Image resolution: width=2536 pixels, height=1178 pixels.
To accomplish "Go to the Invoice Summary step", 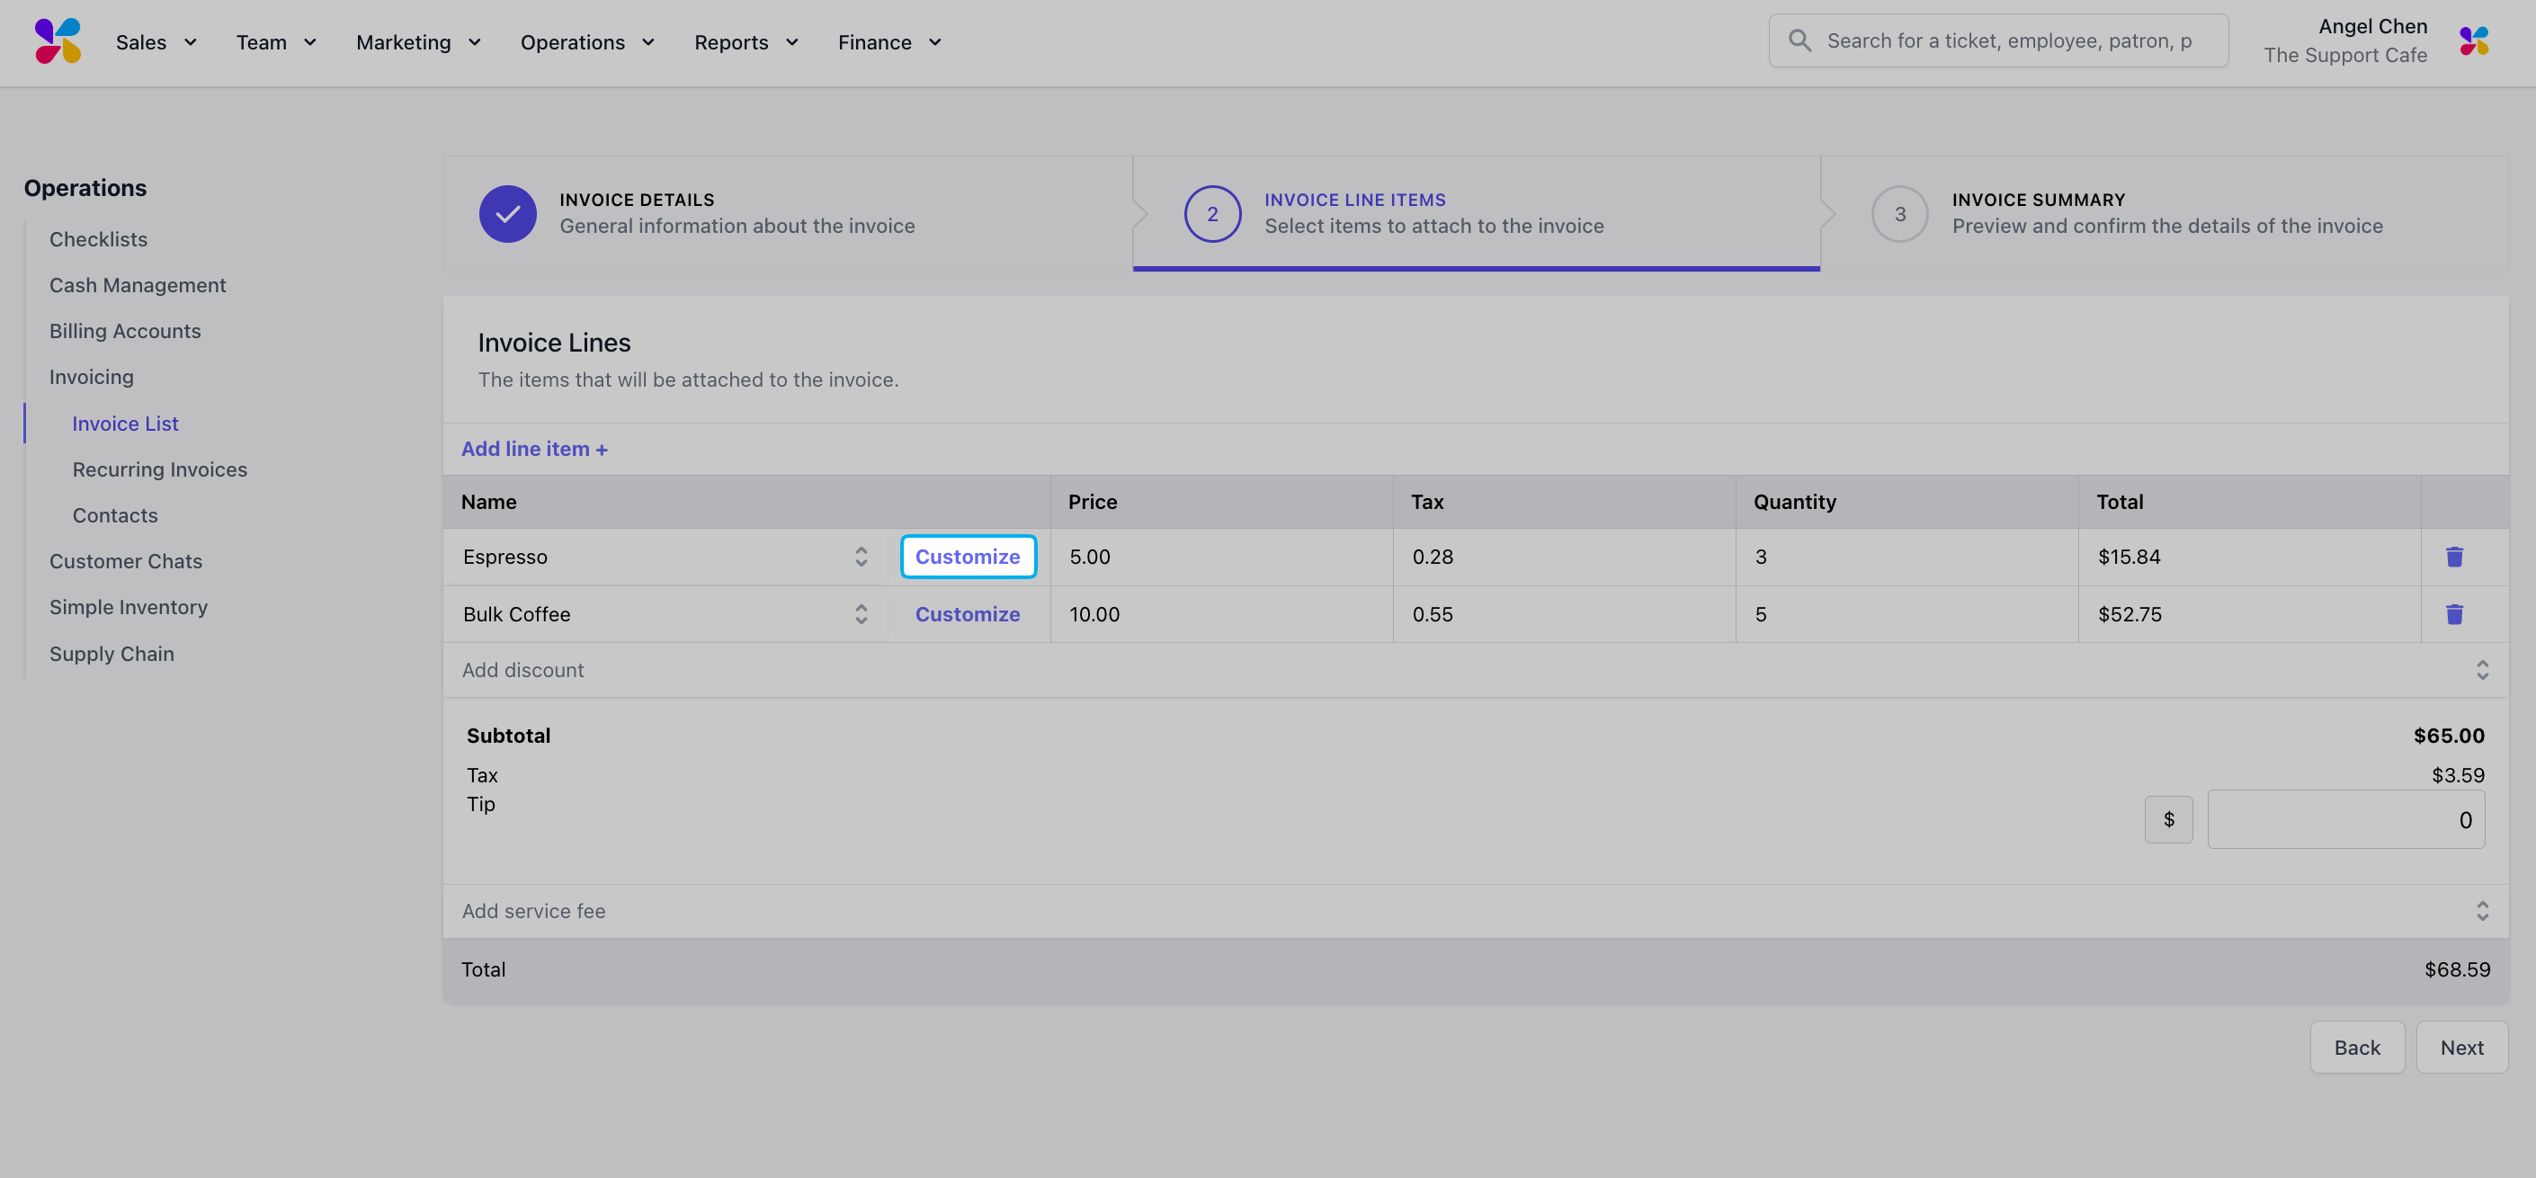I will click(2164, 213).
